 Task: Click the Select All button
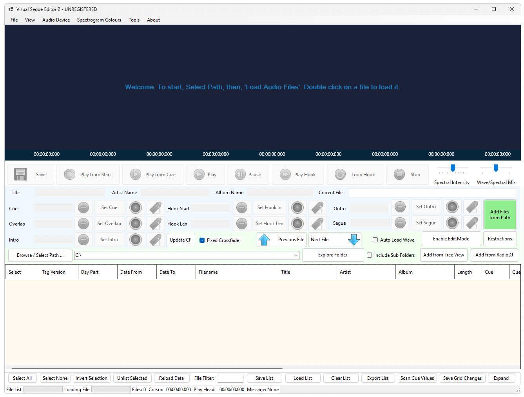(x=22, y=378)
